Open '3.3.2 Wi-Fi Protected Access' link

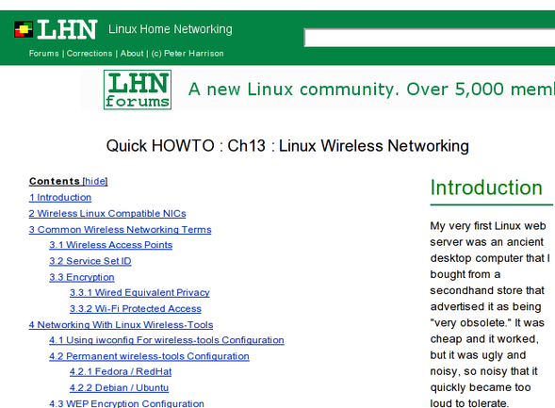pos(136,308)
